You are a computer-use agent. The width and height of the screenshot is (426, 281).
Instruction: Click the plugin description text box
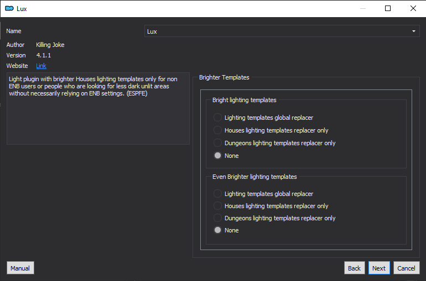pyautogui.click(x=98, y=108)
